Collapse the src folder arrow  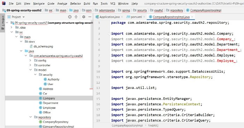coord(12,32)
